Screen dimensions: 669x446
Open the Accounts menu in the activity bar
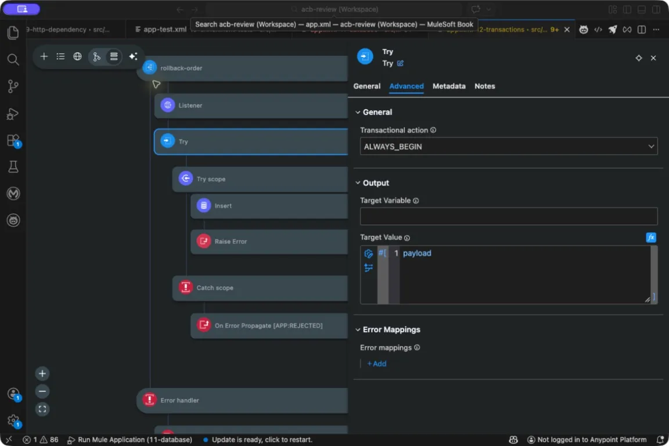point(13,394)
